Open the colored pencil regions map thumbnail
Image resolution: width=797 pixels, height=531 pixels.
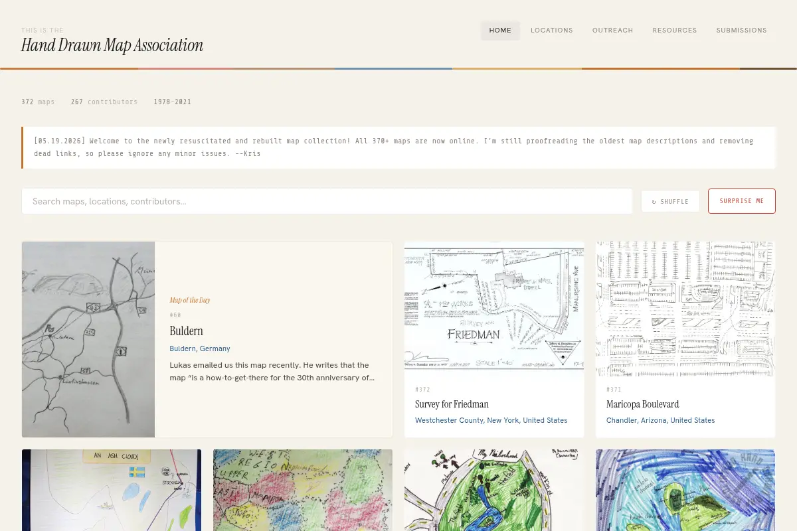click(x=303, y=490)
